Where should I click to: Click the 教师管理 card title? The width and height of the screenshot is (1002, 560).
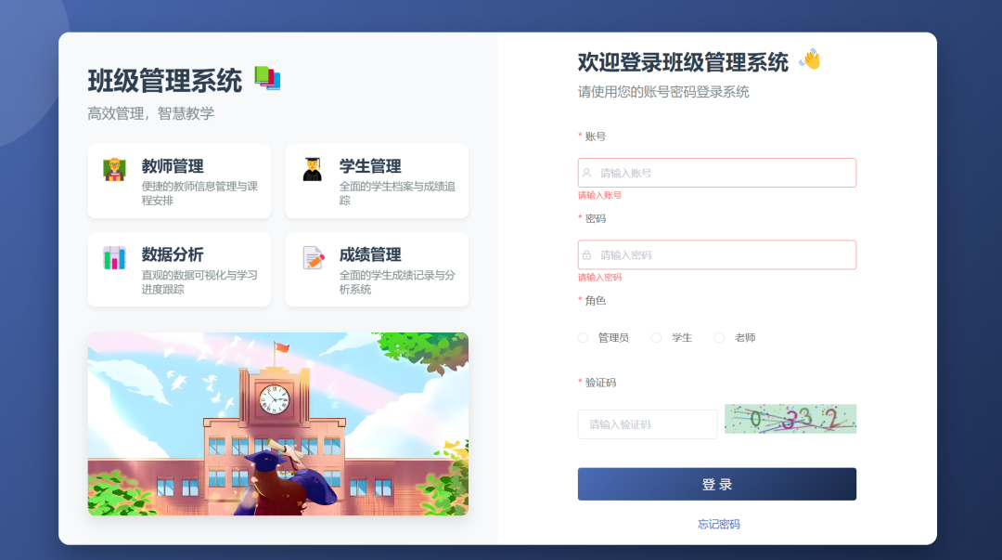coord(173,166)
